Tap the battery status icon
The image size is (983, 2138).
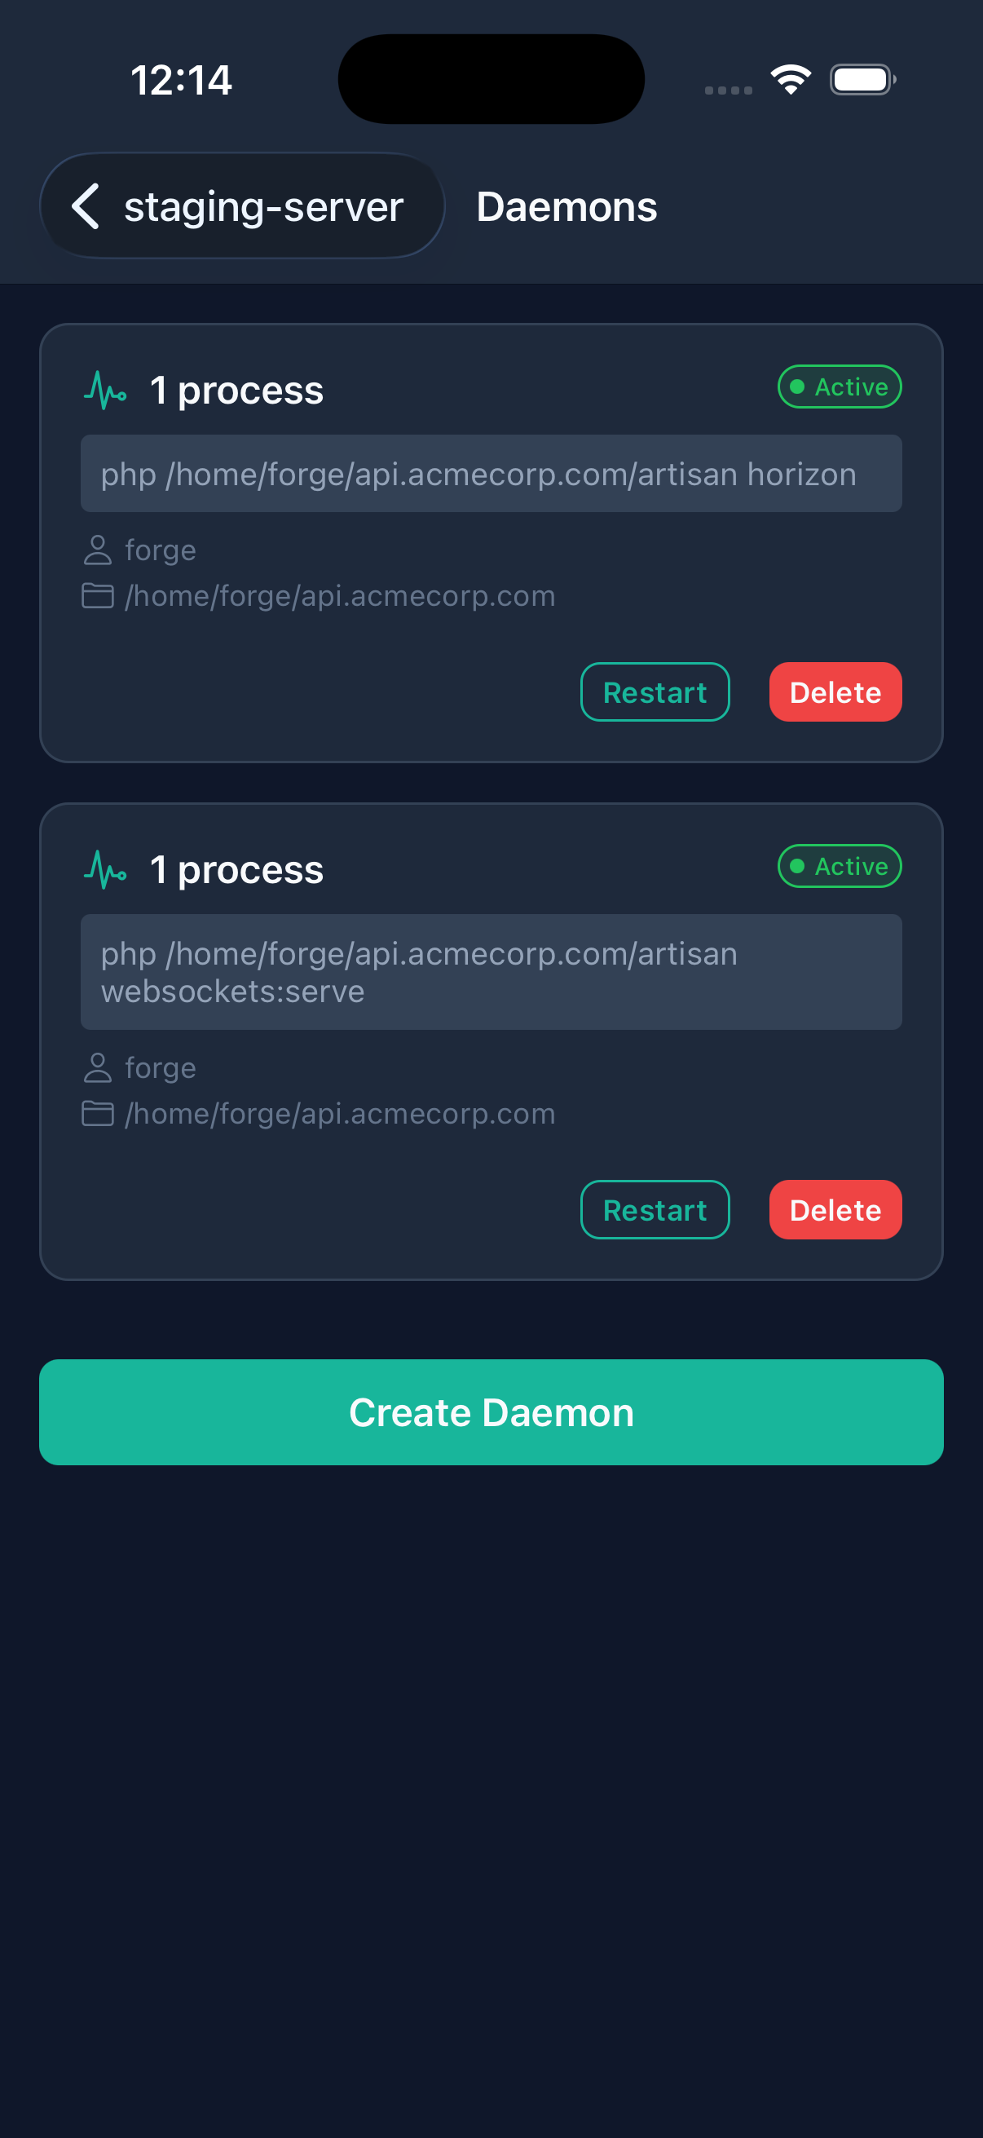862,80
